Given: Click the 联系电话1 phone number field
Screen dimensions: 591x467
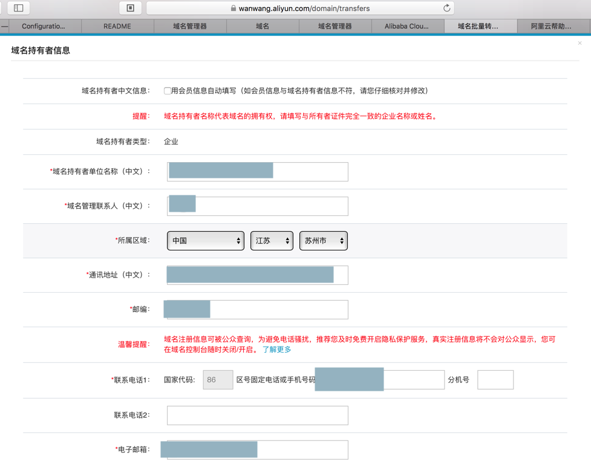Looking at the screenshot, I should [380, 379].
